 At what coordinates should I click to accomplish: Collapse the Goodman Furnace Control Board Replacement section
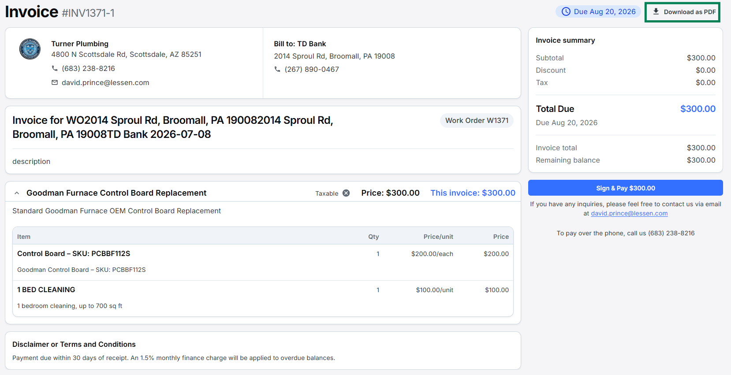pos(17,193)
